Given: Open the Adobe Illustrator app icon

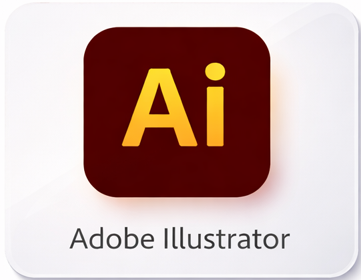Looking at the screenshot, I should 177,112.
